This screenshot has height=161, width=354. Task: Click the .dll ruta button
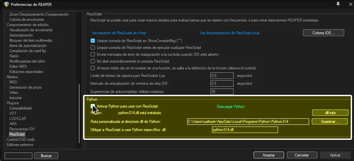(x=330, y=113)
